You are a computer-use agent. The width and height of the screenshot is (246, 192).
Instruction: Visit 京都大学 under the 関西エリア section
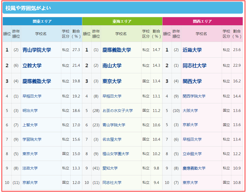(x=190, y=125)
